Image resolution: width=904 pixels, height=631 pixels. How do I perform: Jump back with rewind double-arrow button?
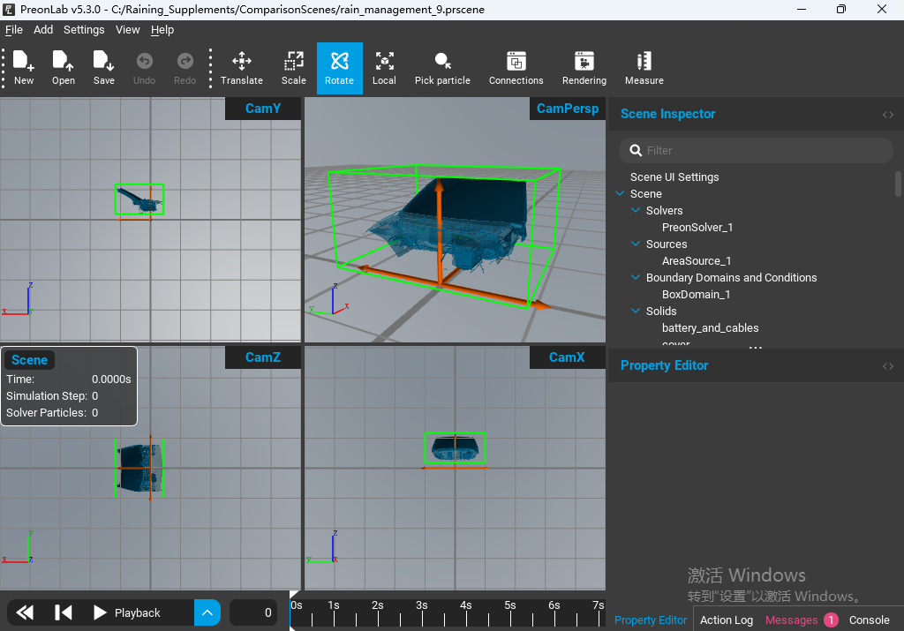(24, 612)
